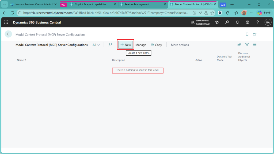Open the Manage menu
Viewport: 274px width, 154px height.
[141, 45]
